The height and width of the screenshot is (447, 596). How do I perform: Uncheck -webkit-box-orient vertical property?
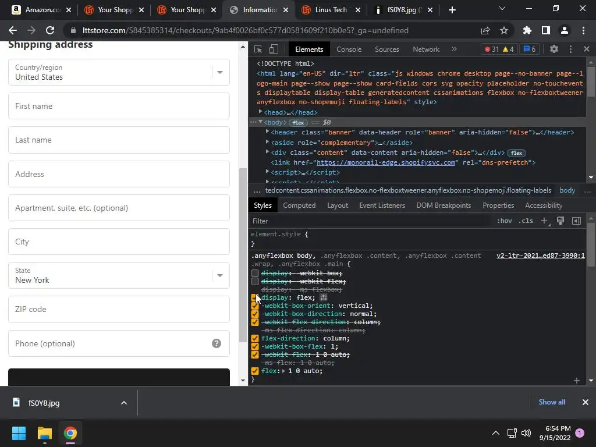click(255, 306)
